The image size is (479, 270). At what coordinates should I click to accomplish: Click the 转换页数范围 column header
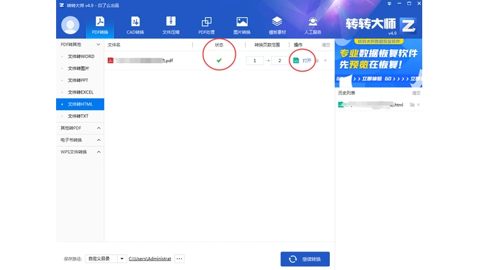click(267, 45)
